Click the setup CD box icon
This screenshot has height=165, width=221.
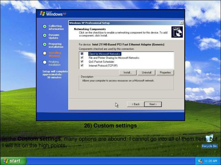click(177, 32)
